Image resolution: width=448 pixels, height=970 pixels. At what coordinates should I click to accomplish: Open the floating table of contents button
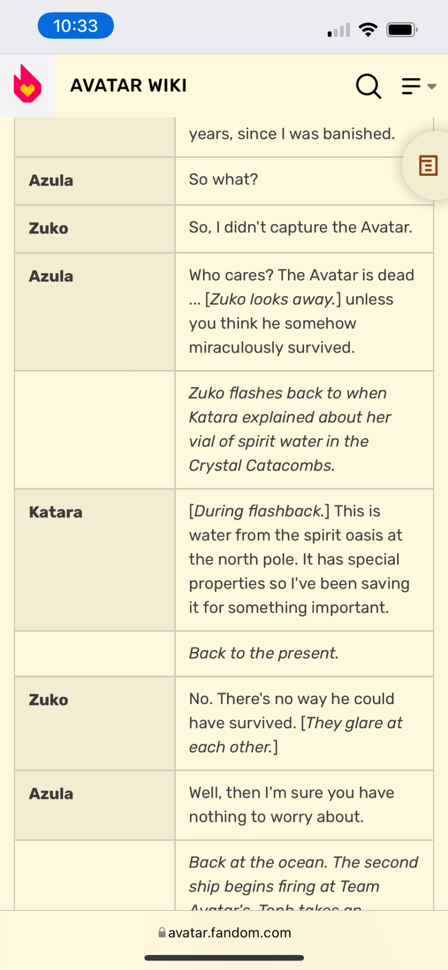[427, 165]
